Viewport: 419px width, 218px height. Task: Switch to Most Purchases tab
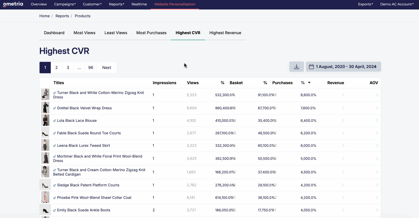[x=151, y=33]
